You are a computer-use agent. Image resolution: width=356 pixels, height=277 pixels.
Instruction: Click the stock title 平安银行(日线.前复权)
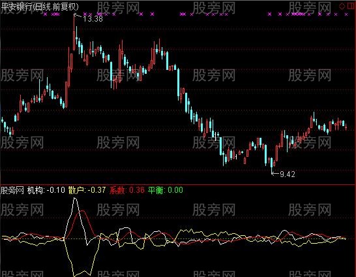point(40,7)
